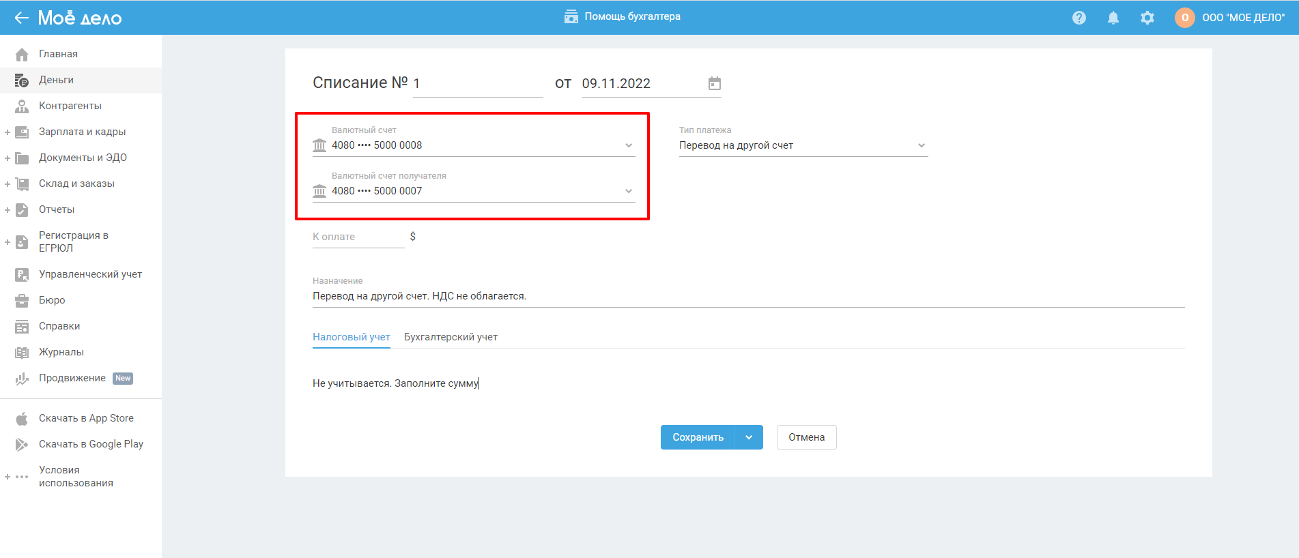Click the Отчеты sidebar icon
The height and width of the screenshot is (558, 1299).
point(22,209)
